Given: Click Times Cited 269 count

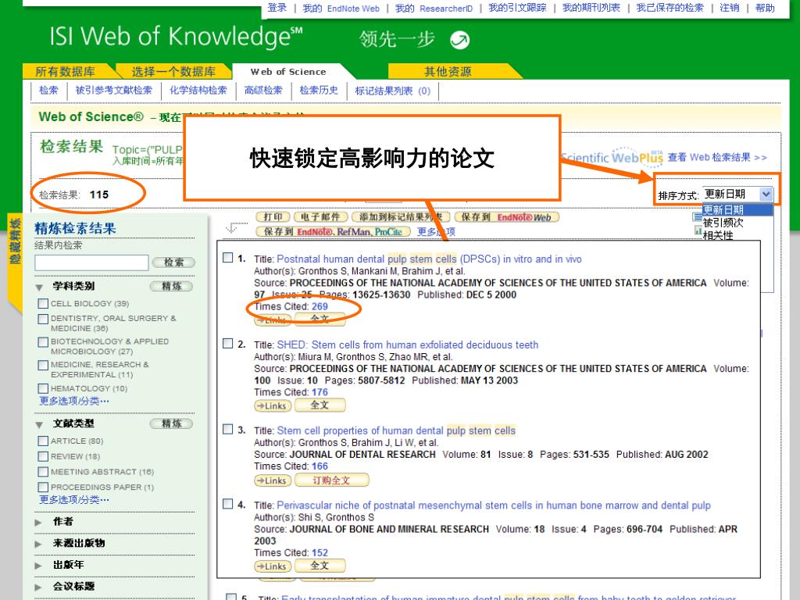Looking at the screenshot, I should coord(320,306).
